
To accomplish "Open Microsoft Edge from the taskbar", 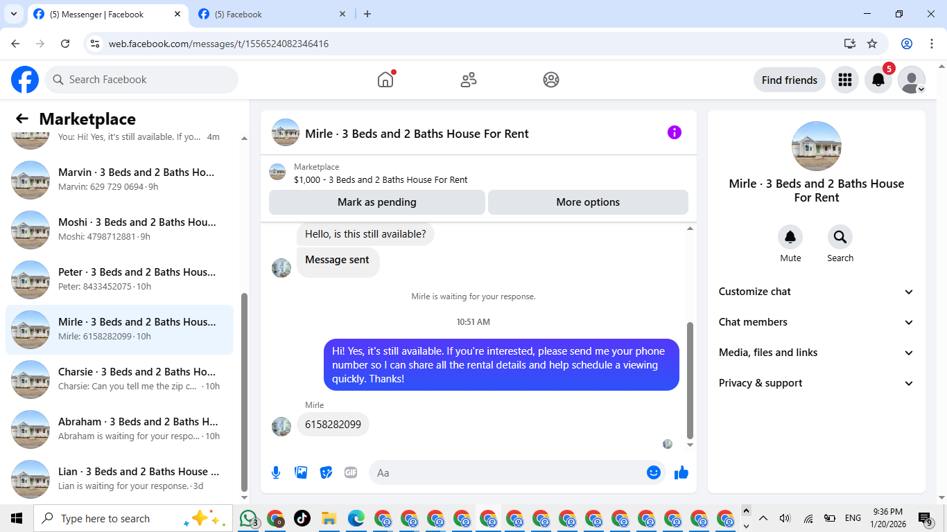I will coord(356,518).
